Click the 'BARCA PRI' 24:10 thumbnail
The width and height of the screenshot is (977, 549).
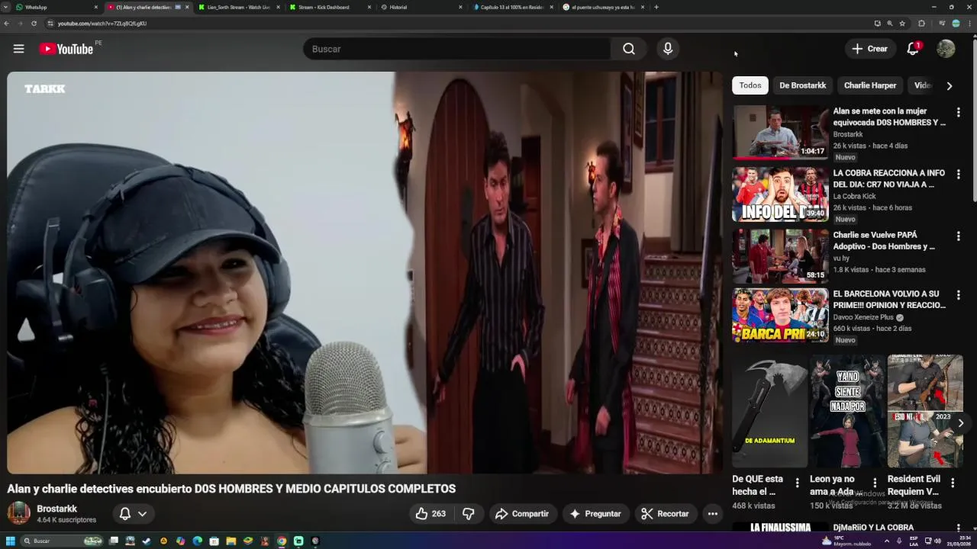point(780,315)
